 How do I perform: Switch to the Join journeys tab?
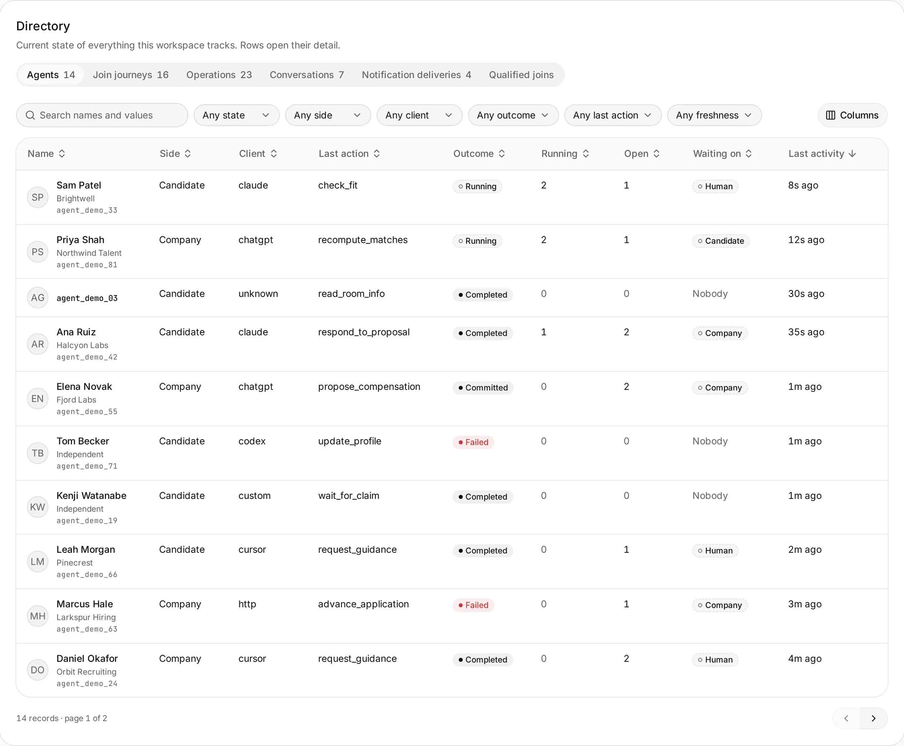coord(131,75)
